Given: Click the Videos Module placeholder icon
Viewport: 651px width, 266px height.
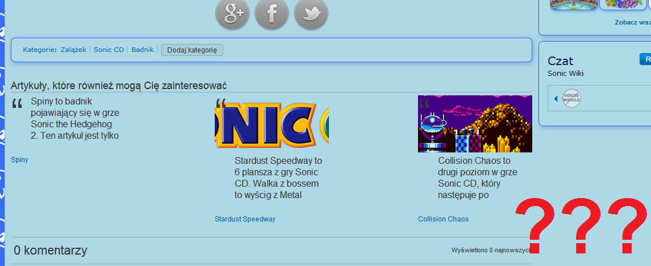Looking at the screenshot, I should (571, 98).
